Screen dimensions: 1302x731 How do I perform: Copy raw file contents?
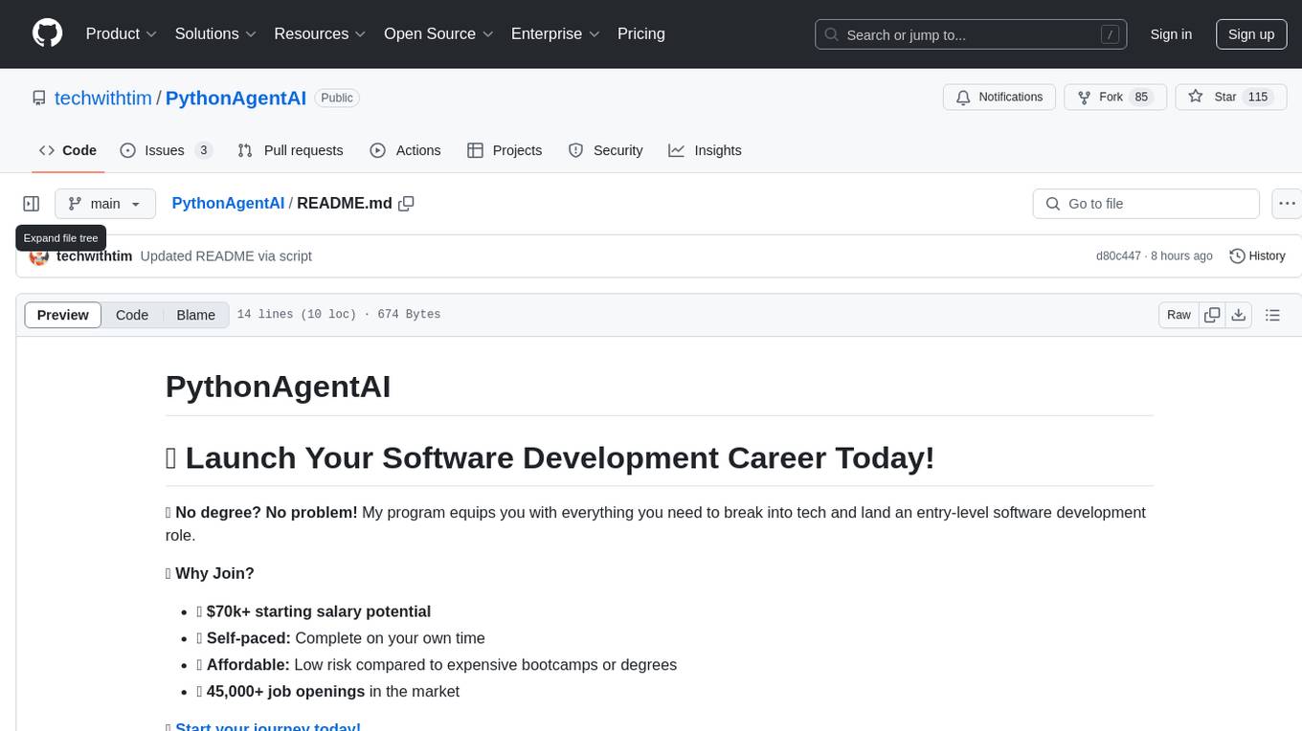[x=1212, y=315]
